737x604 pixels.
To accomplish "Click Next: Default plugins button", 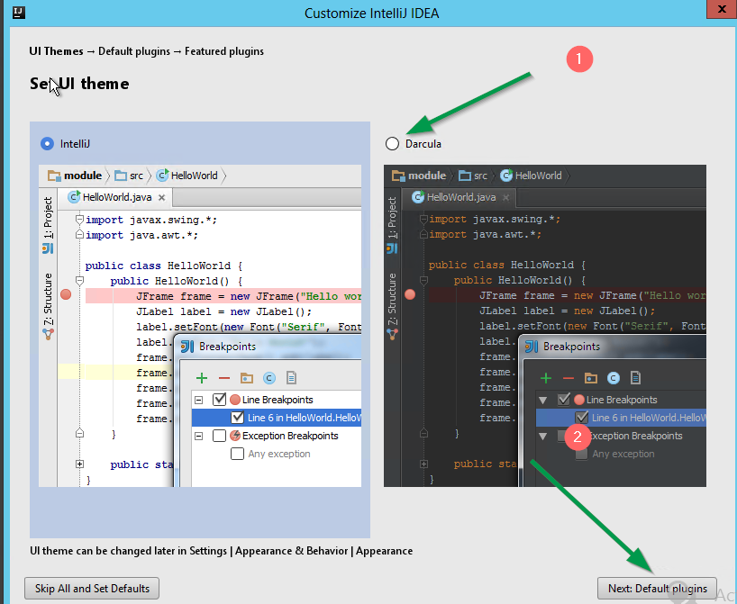I will pyautogui.click(x=657, y=589).
